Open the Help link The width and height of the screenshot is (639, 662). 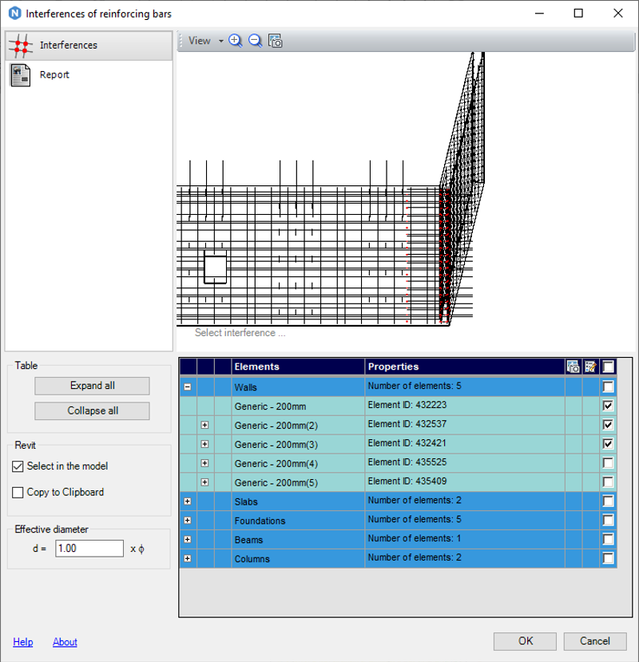click(x=23, y=642)
